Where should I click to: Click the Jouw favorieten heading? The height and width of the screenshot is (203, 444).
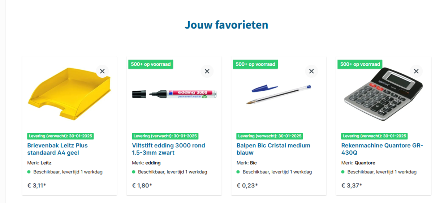pyautogui.click(x=226, y=25)
